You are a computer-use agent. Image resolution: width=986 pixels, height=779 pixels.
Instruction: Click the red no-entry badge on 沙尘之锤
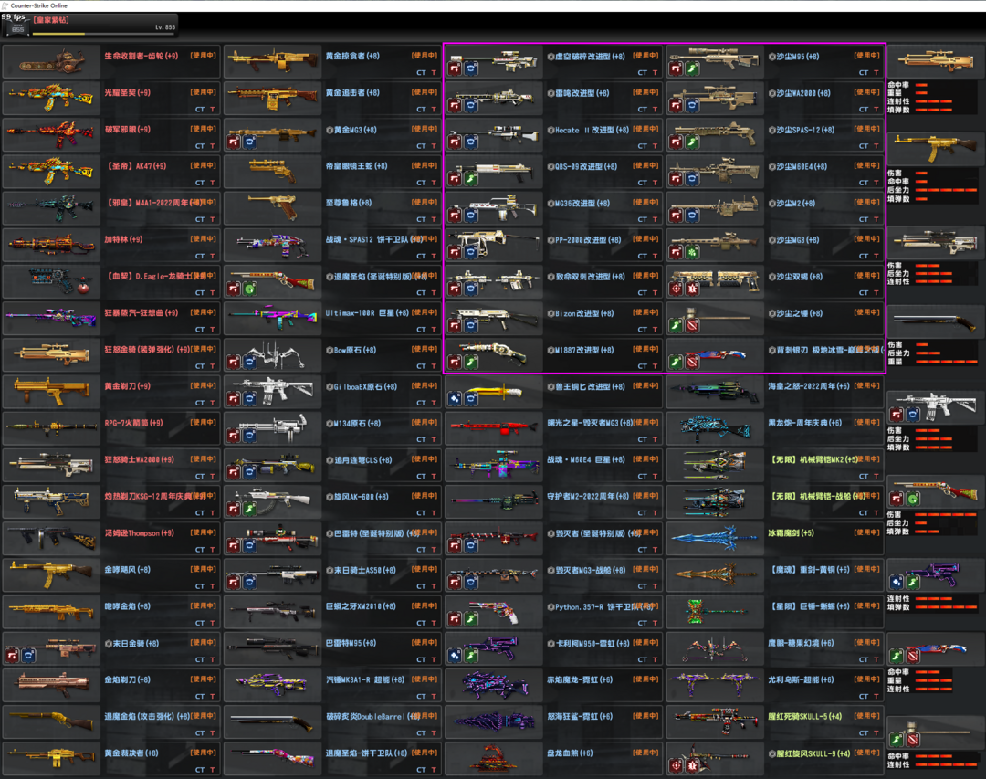click(692, 325)
